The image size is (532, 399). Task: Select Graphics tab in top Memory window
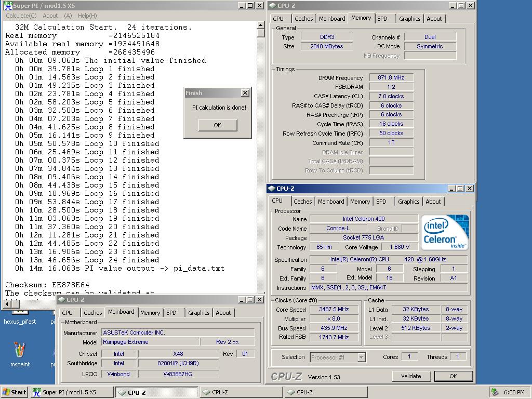point(409,19)
